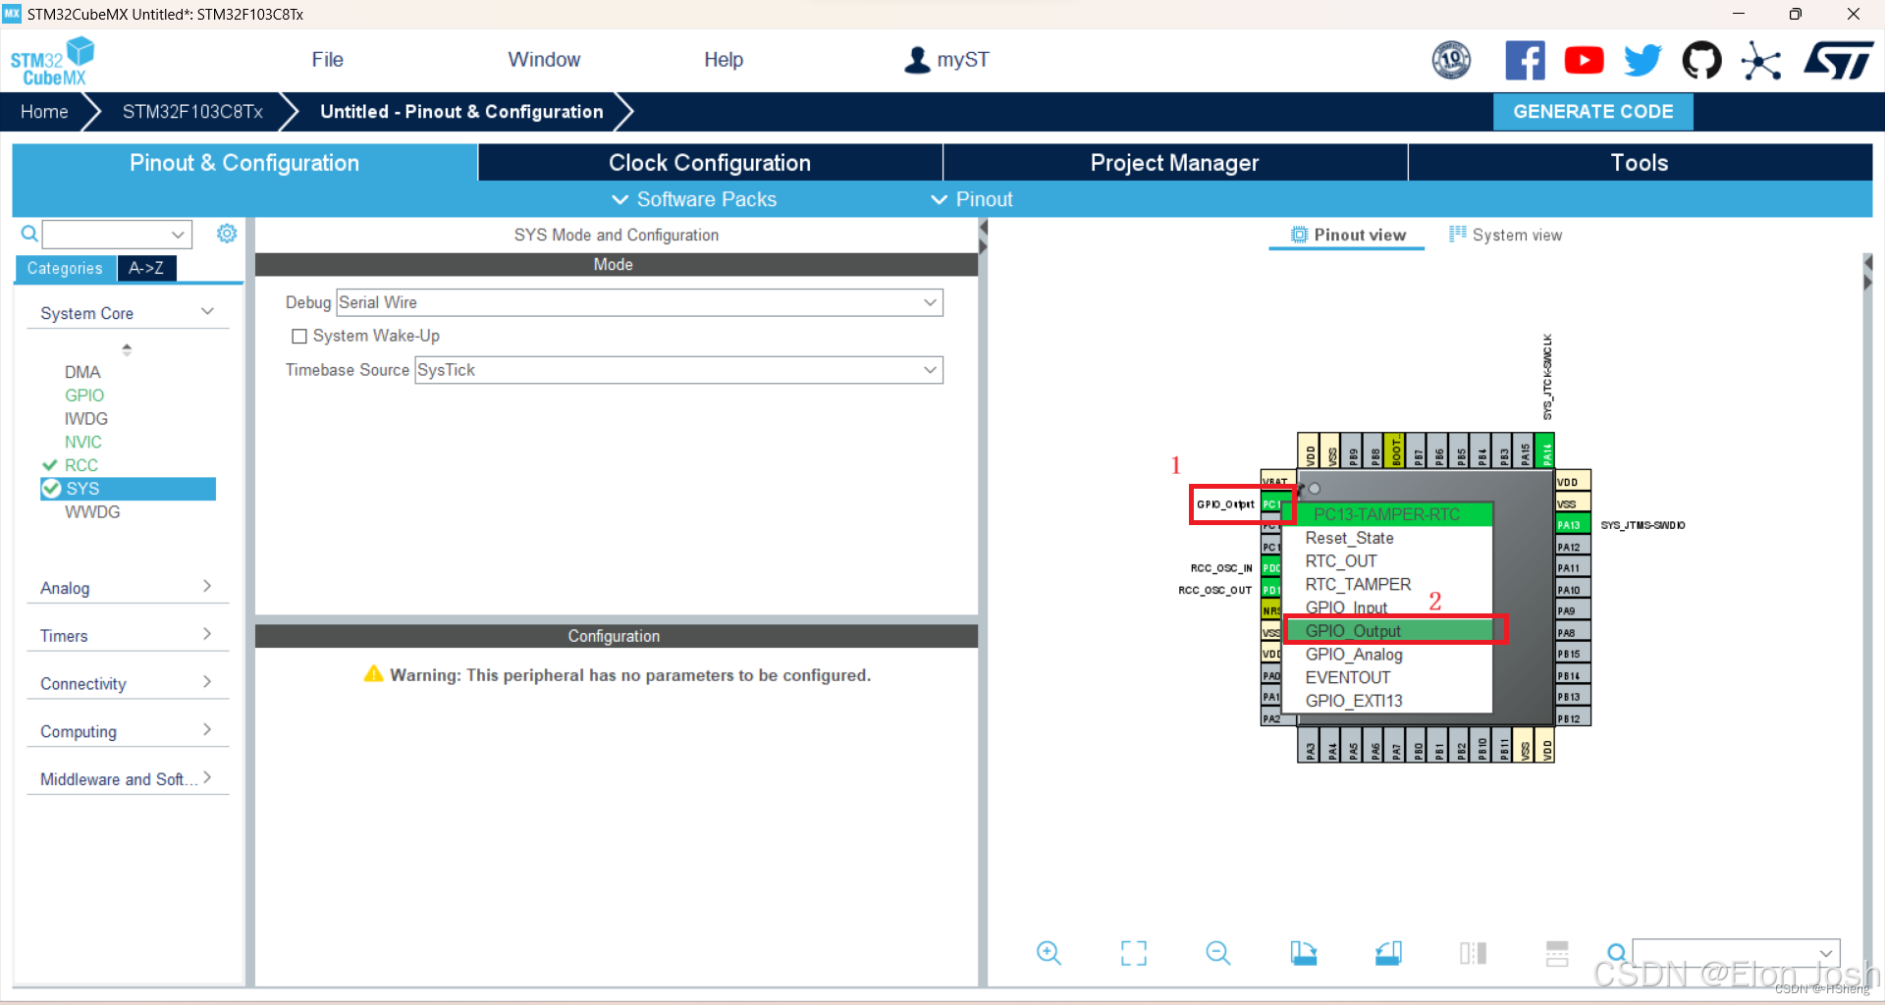
Task: Open the Help menu
Action: coord(724,60)
